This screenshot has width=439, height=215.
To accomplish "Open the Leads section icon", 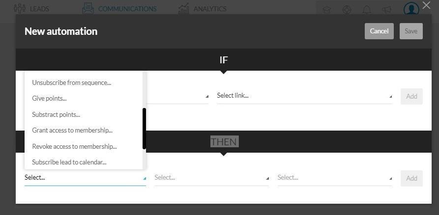I will [20, 9].
